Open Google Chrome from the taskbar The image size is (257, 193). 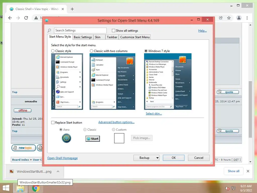(36, 188)
